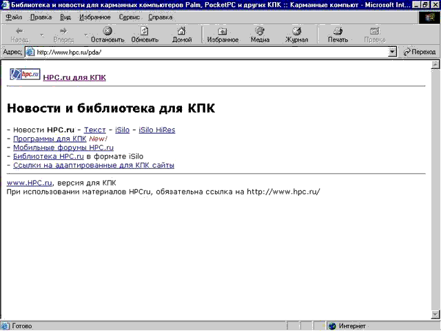This screenshot has width=441, height=331.
Task: Expand the address bar dropdown list
Action: click(x=392, y=52)
